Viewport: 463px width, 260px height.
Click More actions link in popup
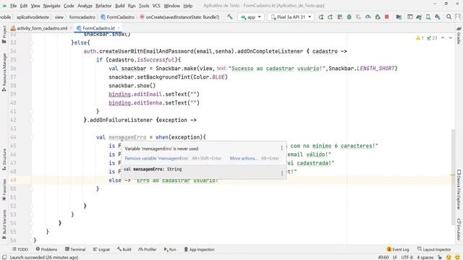click(x=244, y=158)
